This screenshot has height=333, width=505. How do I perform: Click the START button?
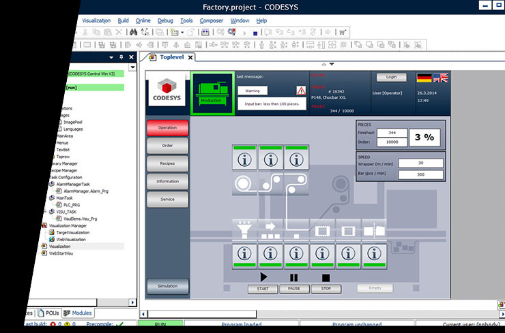(263, 289)
